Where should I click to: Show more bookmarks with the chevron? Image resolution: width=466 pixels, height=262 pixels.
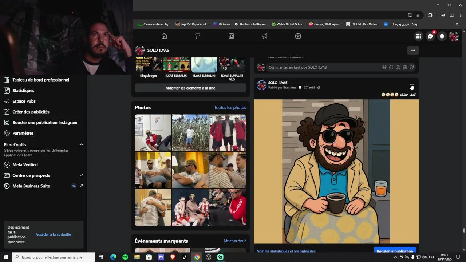click(x=457, y=24)
